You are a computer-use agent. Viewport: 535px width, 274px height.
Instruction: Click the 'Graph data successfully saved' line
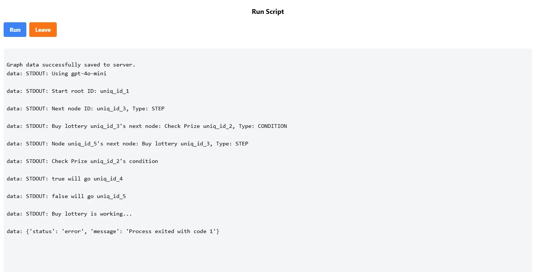coord(71,65)
